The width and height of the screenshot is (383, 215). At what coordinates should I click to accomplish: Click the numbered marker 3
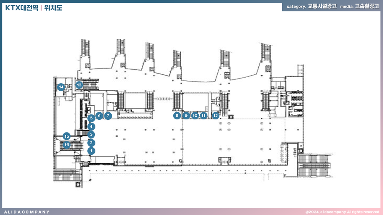(x=91, y=134)
